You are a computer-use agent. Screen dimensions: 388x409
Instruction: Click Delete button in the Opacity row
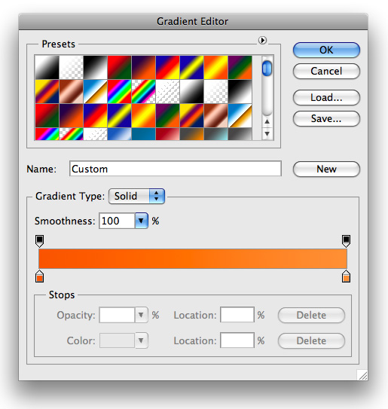tap(312, 316)
